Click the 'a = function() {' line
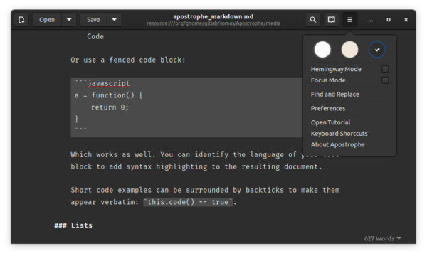Image resolution: width=427 pixels, height=256 pixels. [x=109, y=95]
